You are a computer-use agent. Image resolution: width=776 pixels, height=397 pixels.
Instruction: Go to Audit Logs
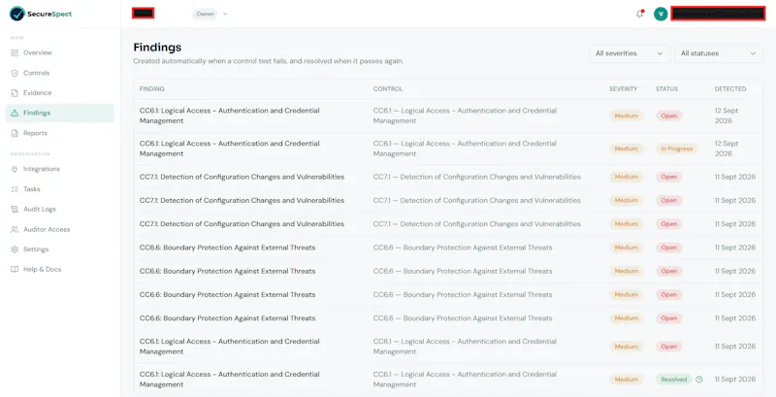[59, 210]
